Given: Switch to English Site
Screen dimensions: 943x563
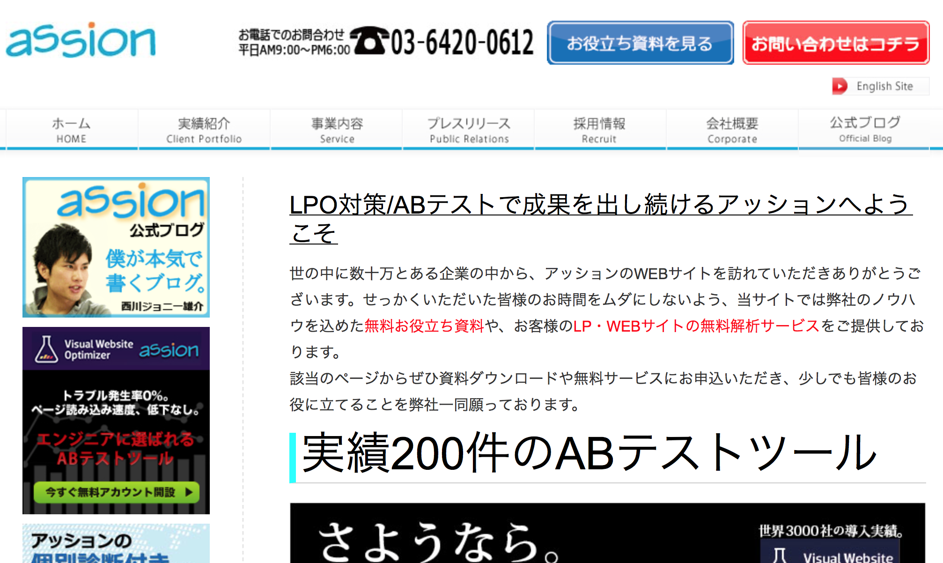Looking at the screenshot, I should [884, 86].
